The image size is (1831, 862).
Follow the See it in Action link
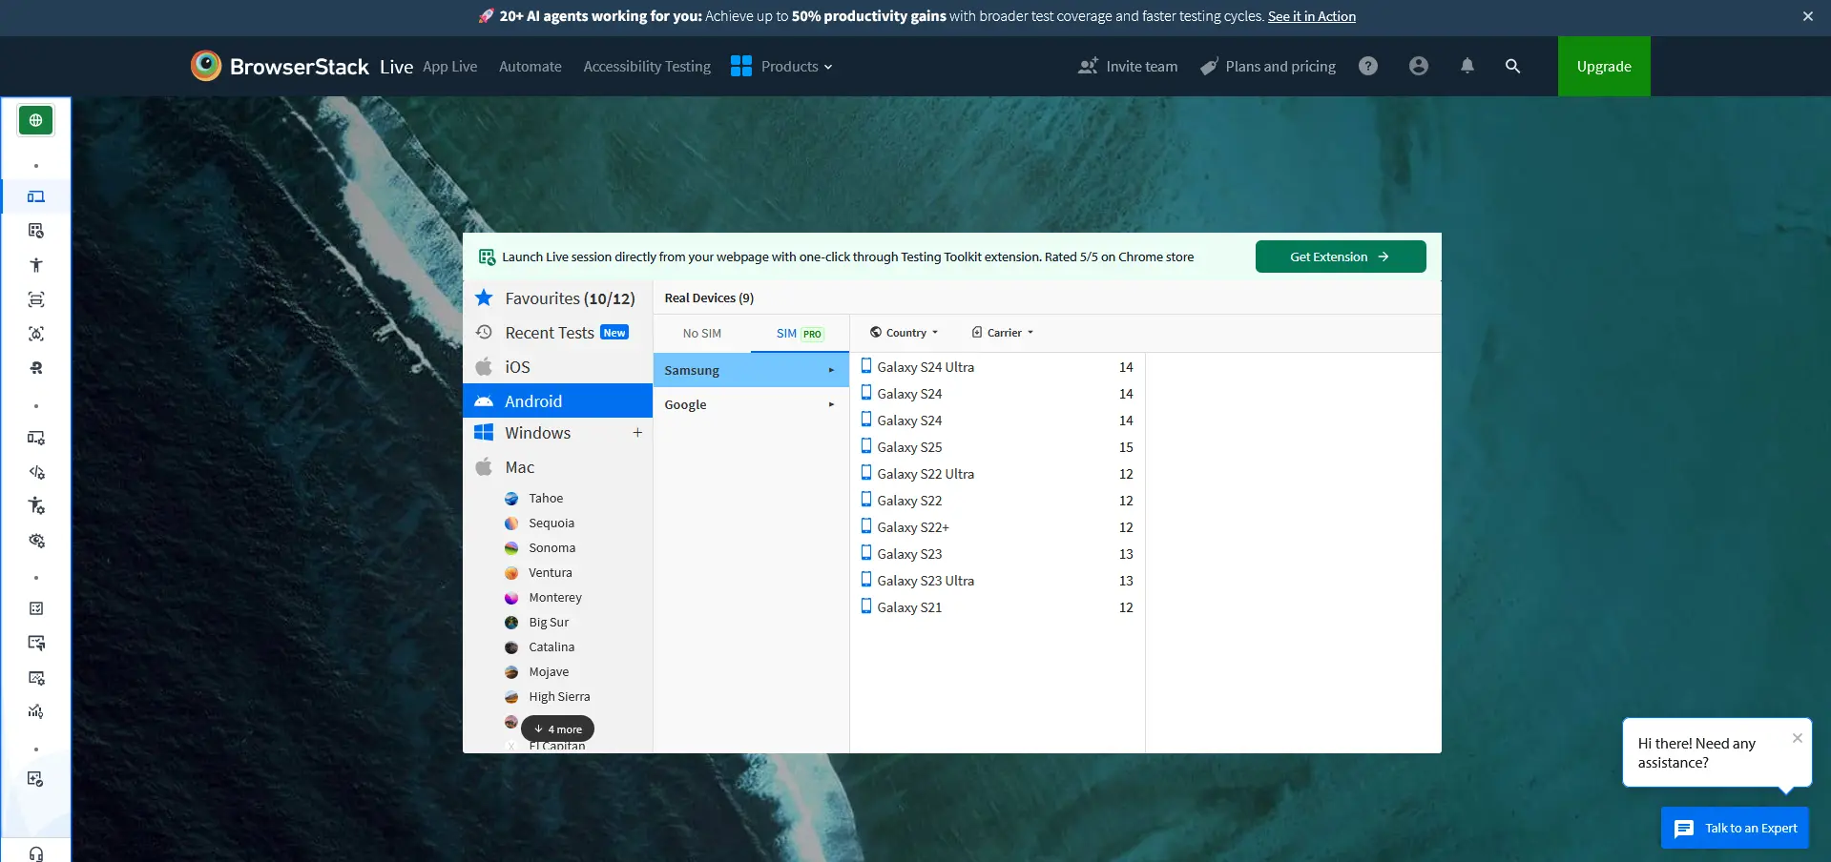point(1312,16)
